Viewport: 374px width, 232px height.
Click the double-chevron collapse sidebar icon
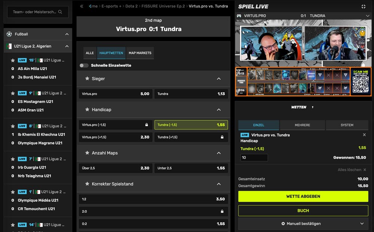tap(82, 6)
